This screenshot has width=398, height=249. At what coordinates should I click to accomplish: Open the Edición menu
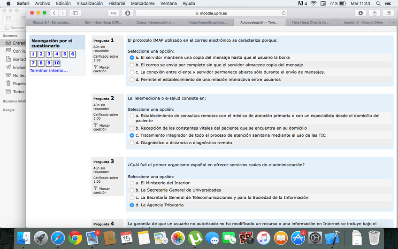(63, 3)
